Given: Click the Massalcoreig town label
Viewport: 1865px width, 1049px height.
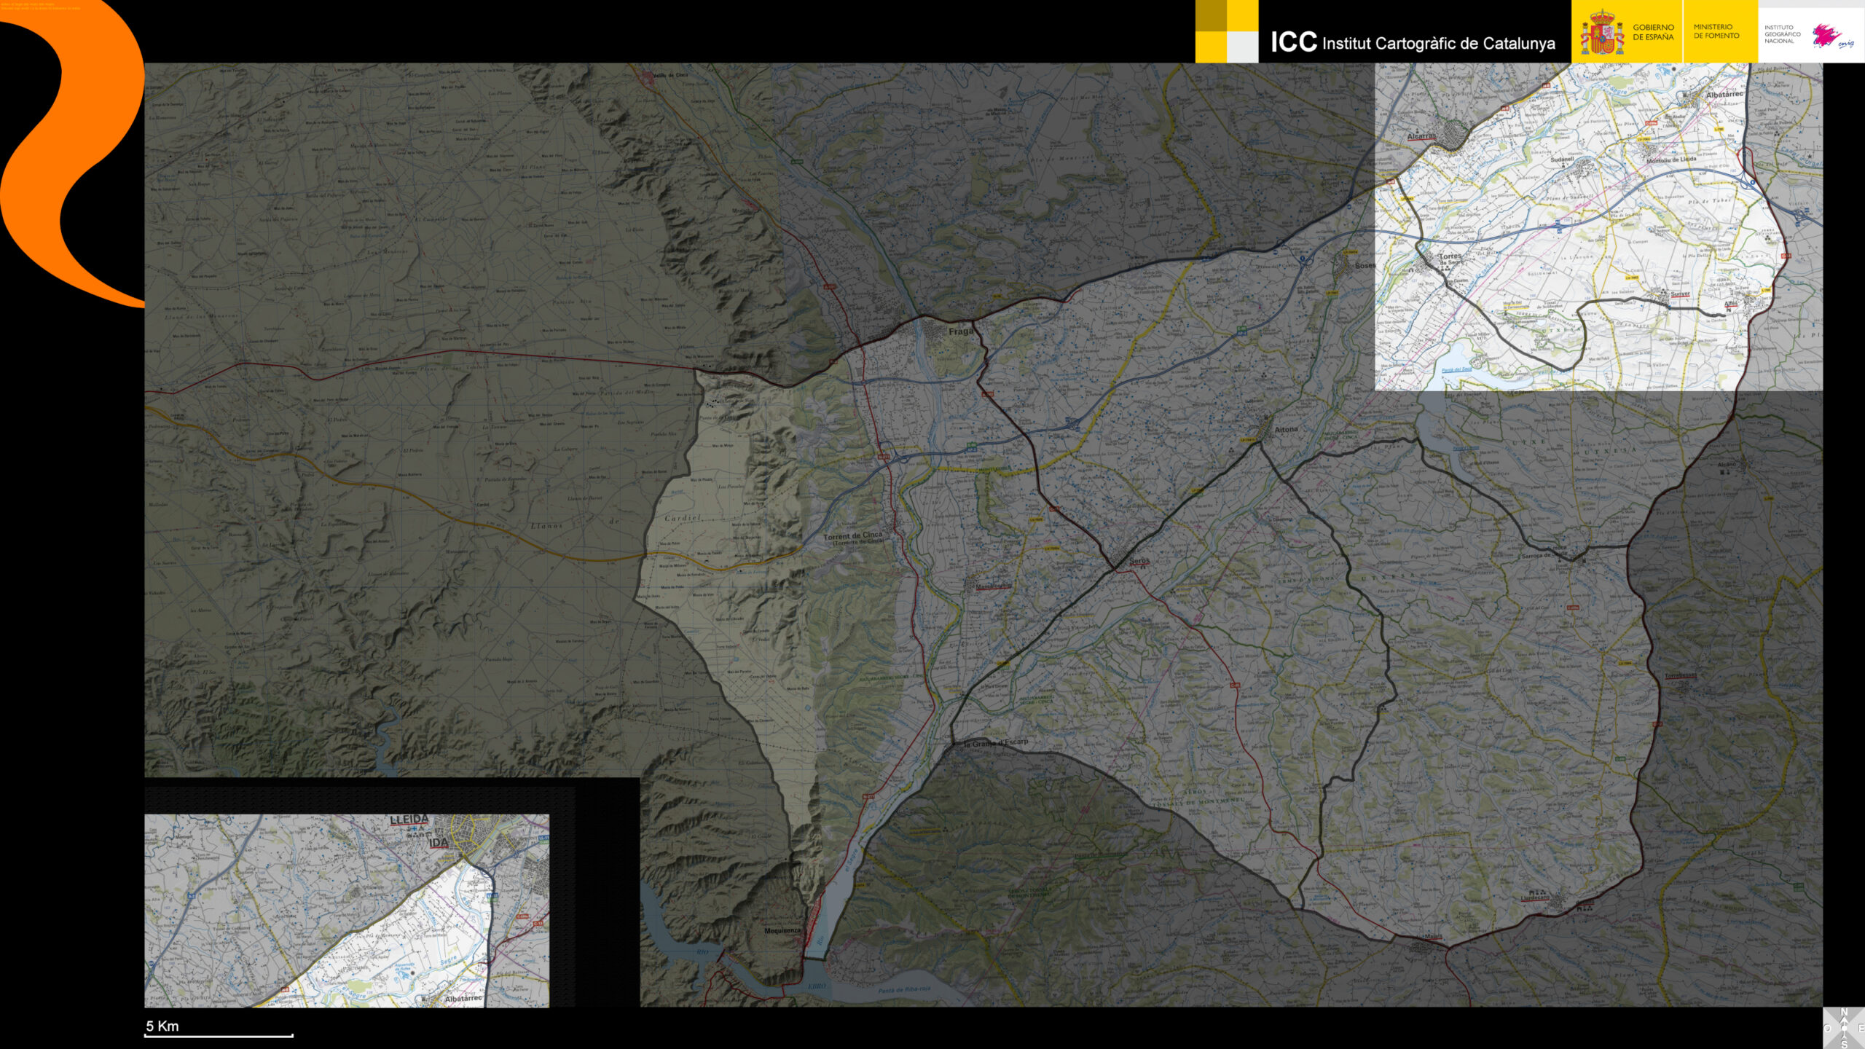Looking at the screenshot, I should [x=994, y=586].
